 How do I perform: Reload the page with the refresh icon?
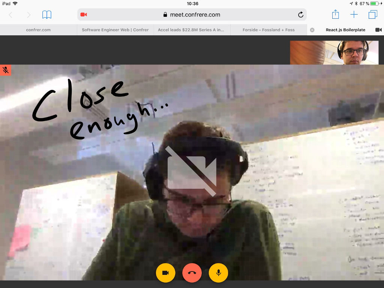(x=301, y=15)
